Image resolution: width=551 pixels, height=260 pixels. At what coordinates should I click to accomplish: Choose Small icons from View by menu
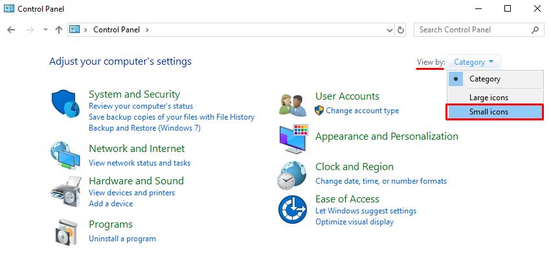[x=488, y=112]
